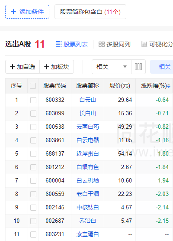
Task: Click the 股票简称 column header
Action: point(87,86)
